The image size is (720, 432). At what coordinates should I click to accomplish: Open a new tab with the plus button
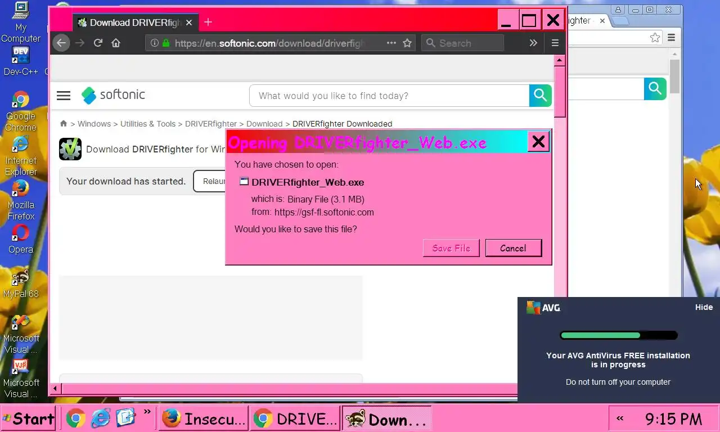[208, 22]
